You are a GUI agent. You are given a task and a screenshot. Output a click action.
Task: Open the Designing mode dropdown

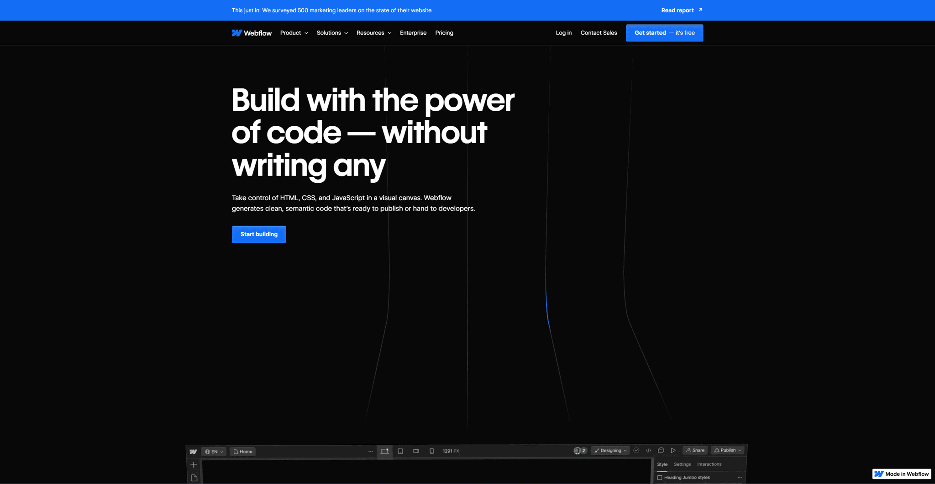click(610, 450)
